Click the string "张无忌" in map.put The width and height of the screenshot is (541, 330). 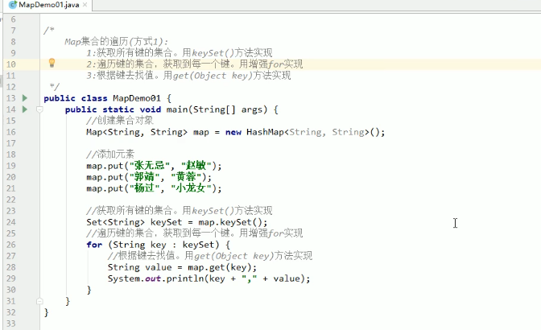pos(150,166)
